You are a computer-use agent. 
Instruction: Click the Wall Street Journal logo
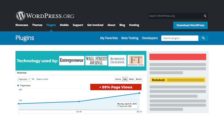pos(96,61)
